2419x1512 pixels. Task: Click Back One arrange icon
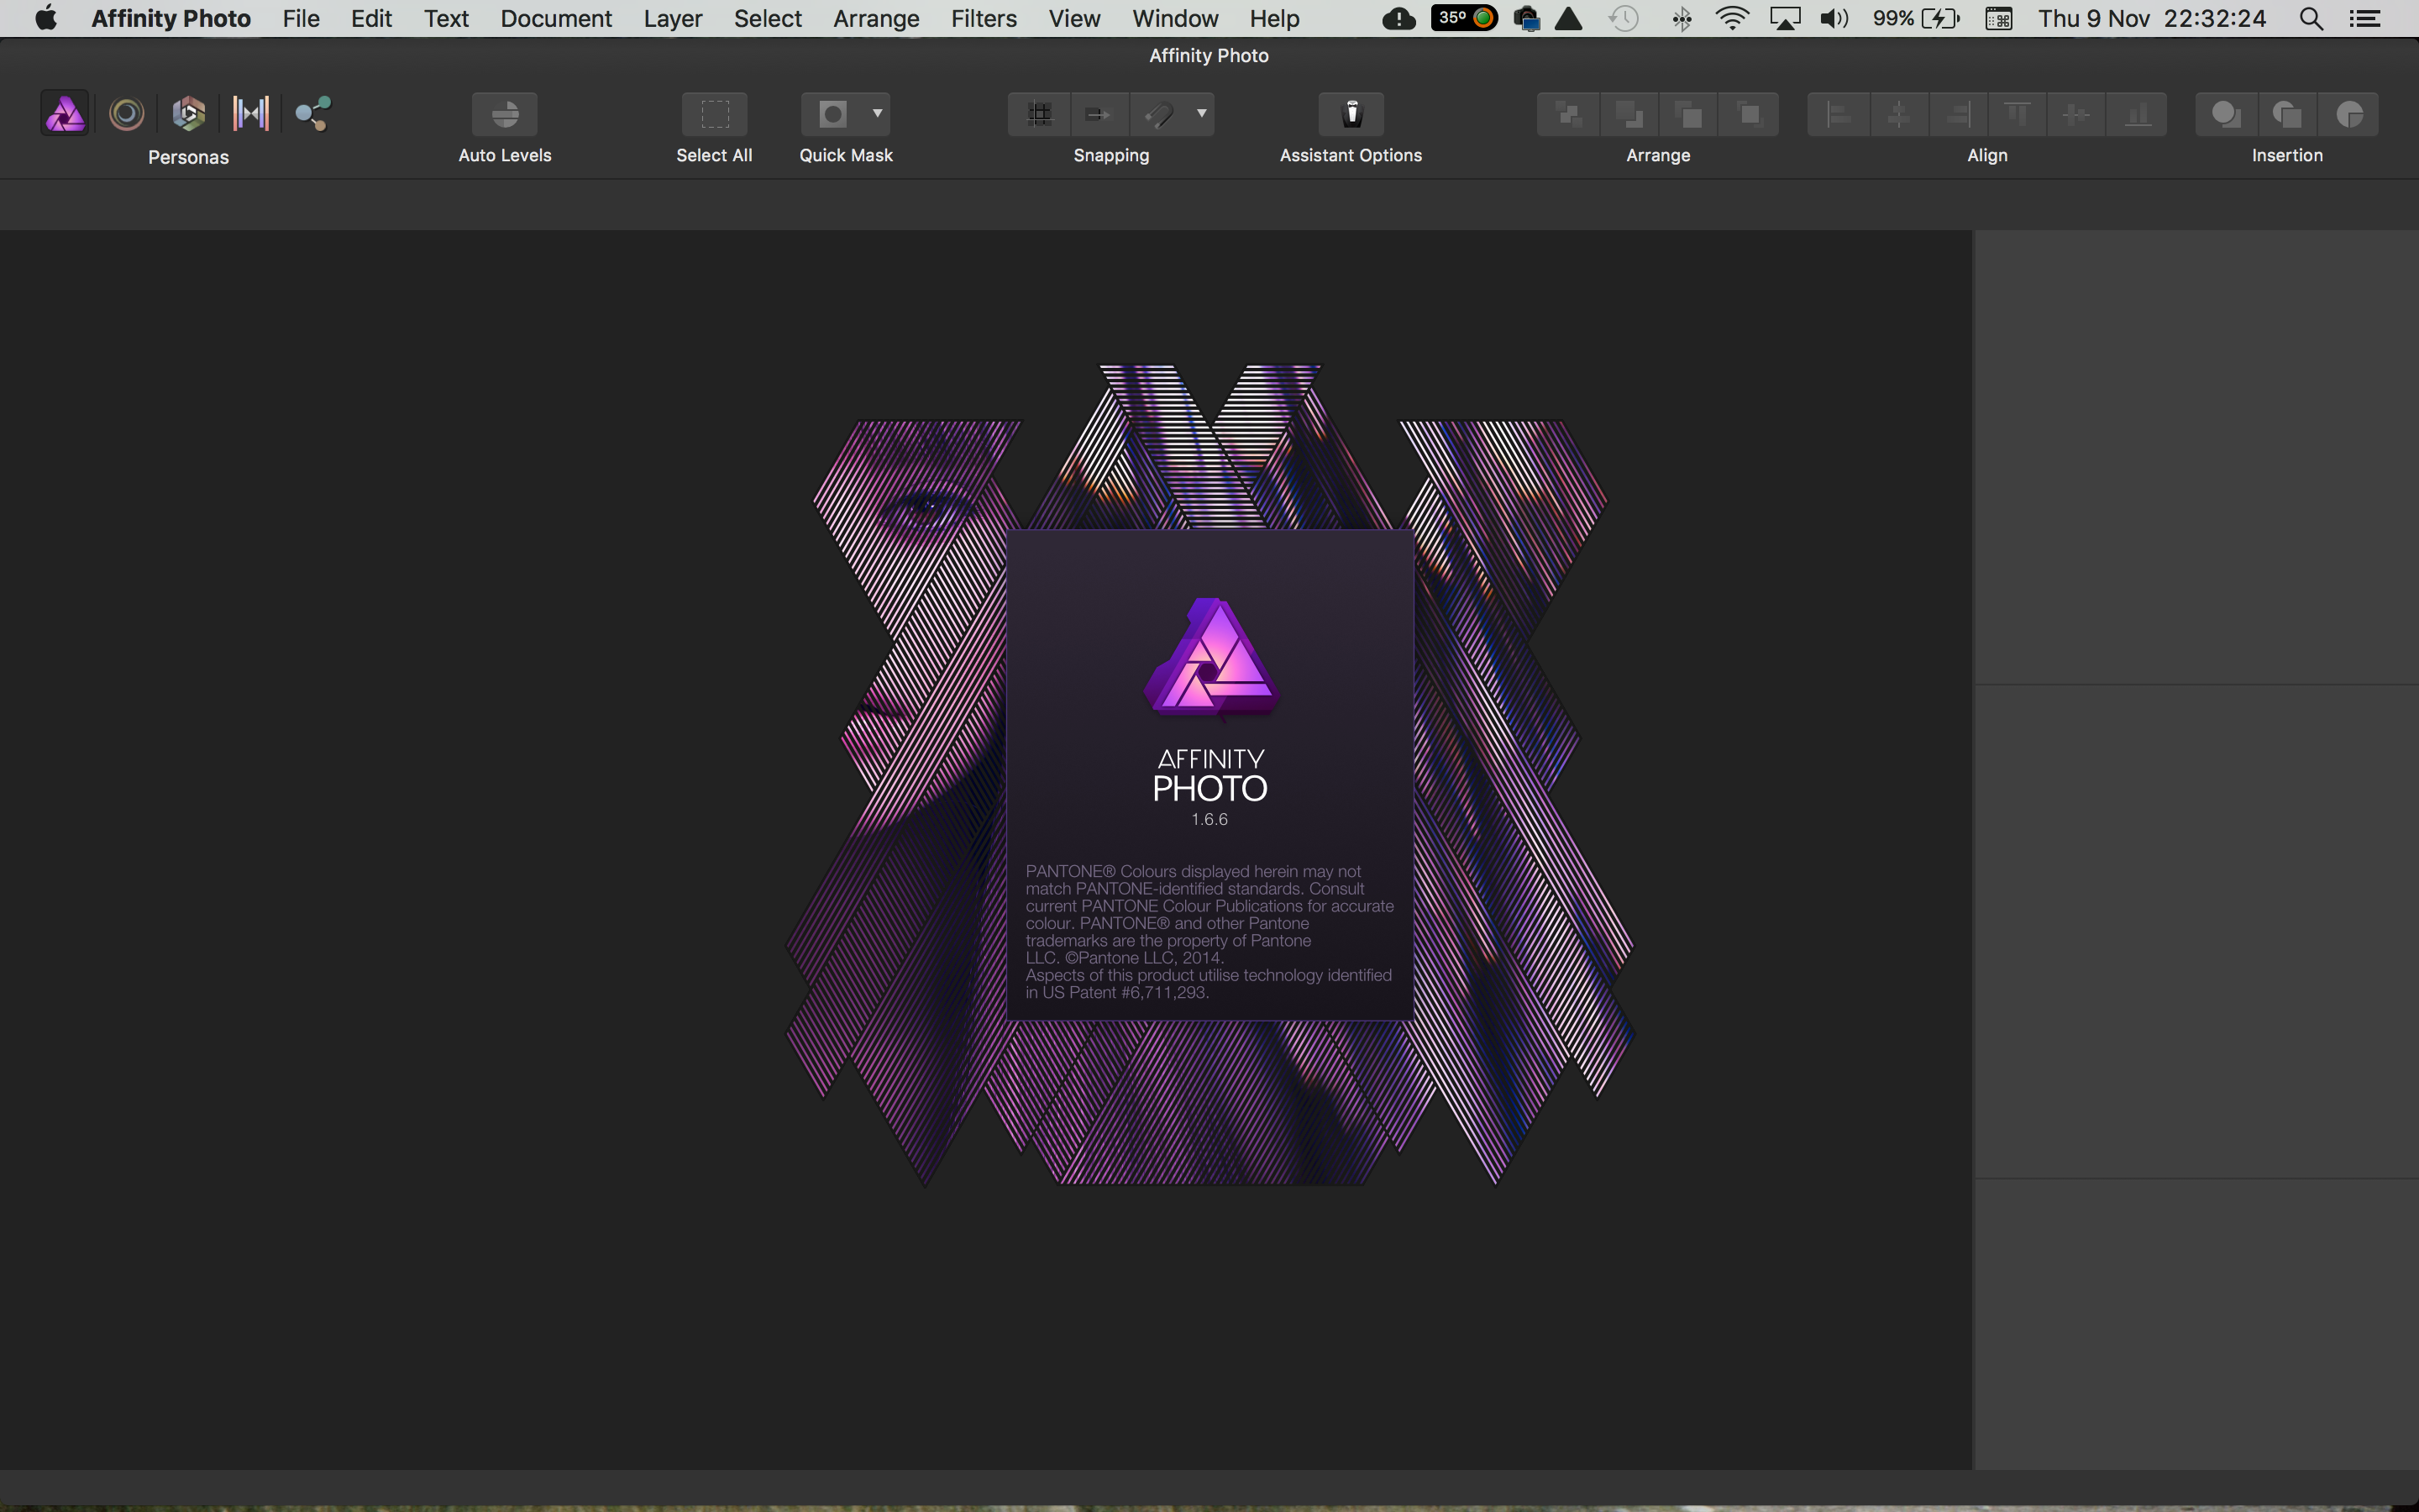point(1629,114)
